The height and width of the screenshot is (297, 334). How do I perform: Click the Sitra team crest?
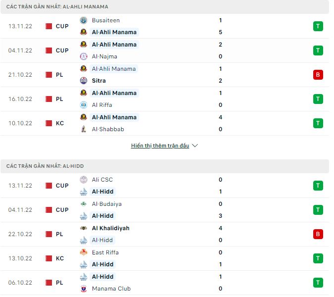[x=84, y=81]
